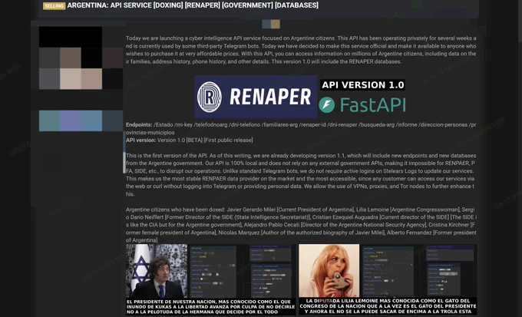Open the pixelated user avatar image
This screenshot has width=522, height=317.
click(x=81, y=58)
